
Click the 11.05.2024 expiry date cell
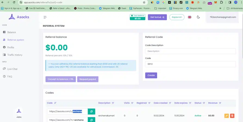coord(179,116)
